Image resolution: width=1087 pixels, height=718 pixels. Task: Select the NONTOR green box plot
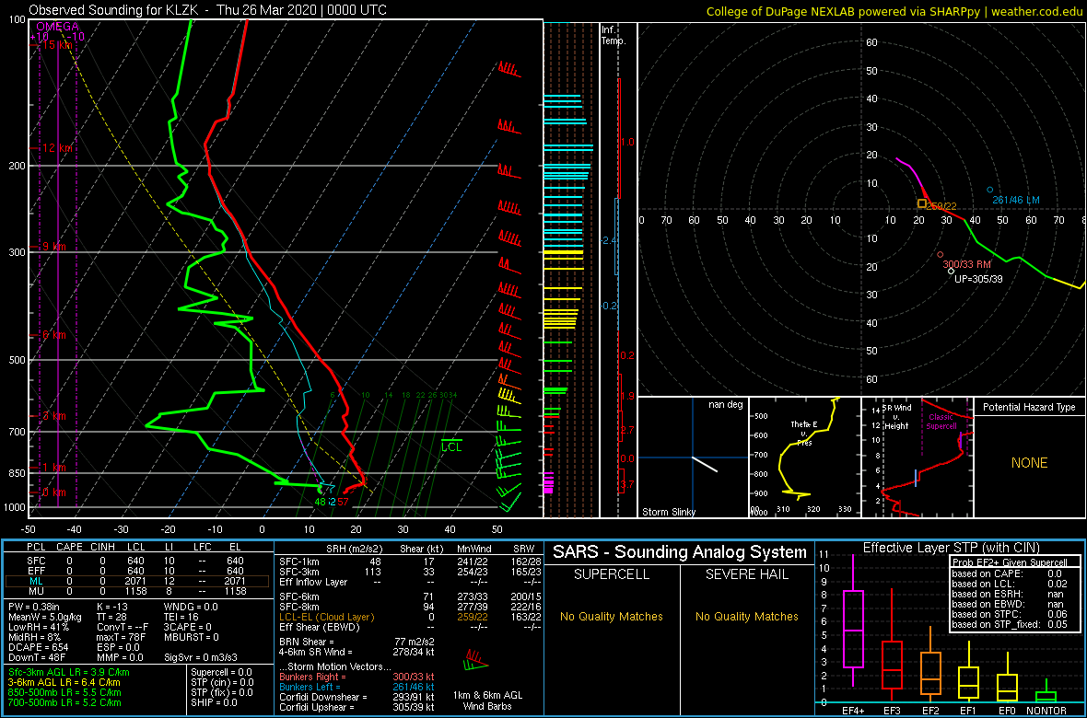pyautogui.click(x=1046, y=691)
